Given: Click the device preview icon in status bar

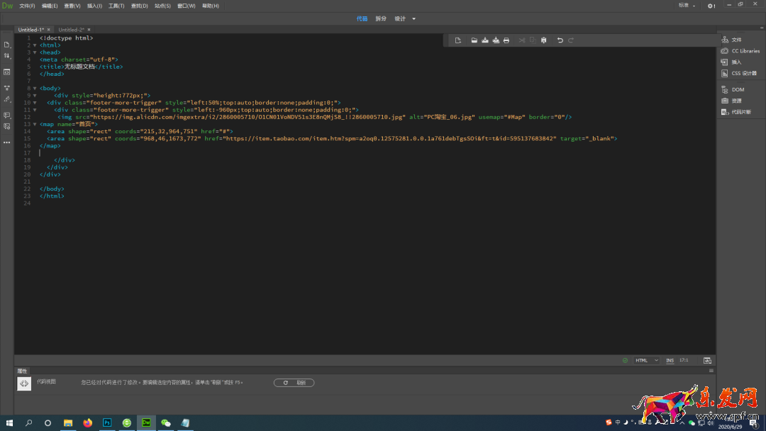Looking at the screenshot, I should click(707, 360).
